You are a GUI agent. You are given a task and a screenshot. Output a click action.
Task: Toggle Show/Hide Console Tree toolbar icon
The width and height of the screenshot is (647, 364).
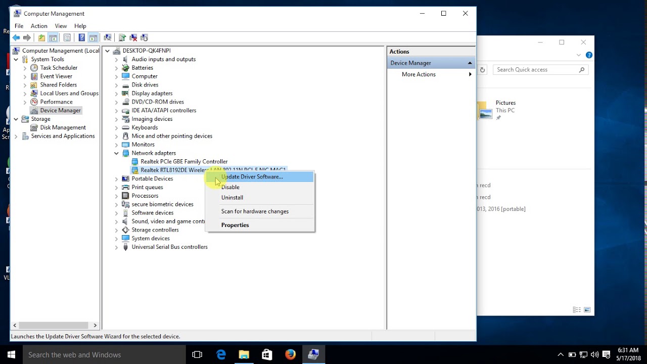point(53,37)
